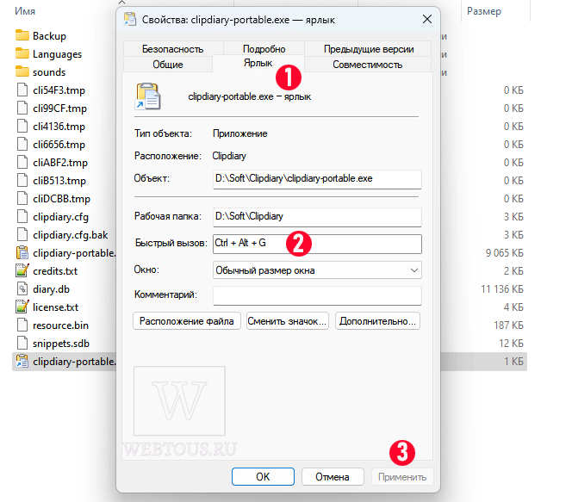This screenshot has width=572, height=502.
Task: Select file name diary.db
Action: pyautogui.click(x=51, y=289)
